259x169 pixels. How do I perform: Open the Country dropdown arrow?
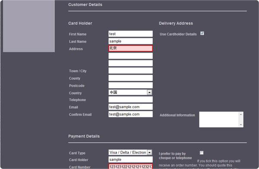click(149, 92)
